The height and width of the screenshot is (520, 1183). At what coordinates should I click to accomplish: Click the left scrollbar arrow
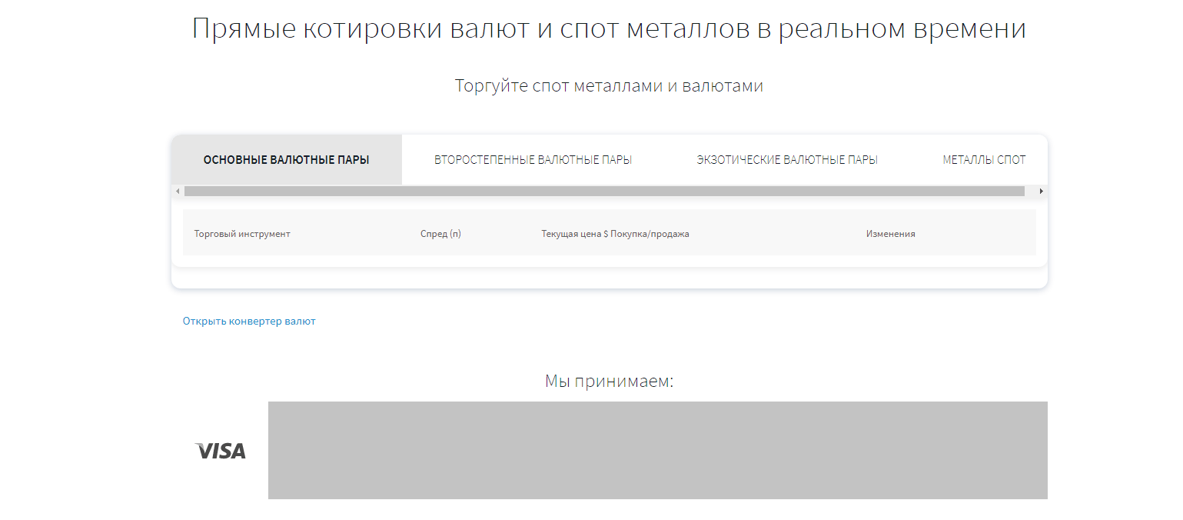click(178, 190)
